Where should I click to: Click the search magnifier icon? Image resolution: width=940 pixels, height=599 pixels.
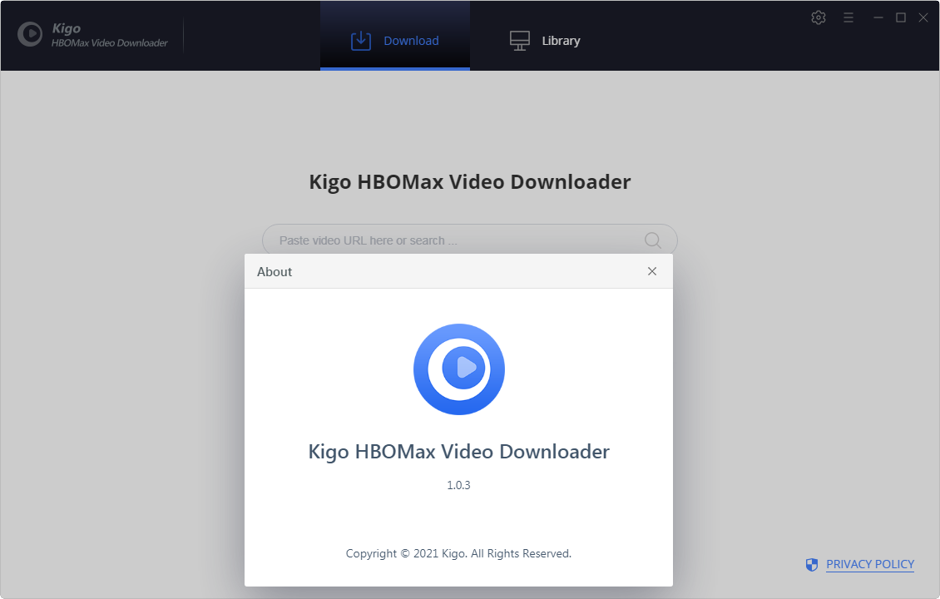click(653, 240)
